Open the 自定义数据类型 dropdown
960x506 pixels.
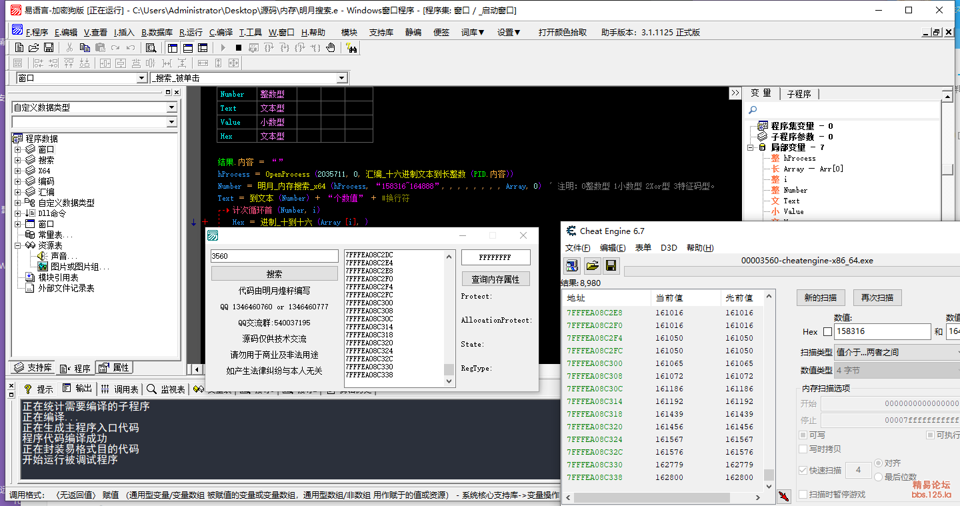coord(171,107)
